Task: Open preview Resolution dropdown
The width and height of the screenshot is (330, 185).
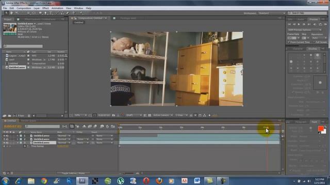Action: (x=319, y=38)
